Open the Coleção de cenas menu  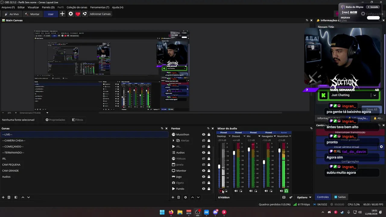tap(77, 7)
